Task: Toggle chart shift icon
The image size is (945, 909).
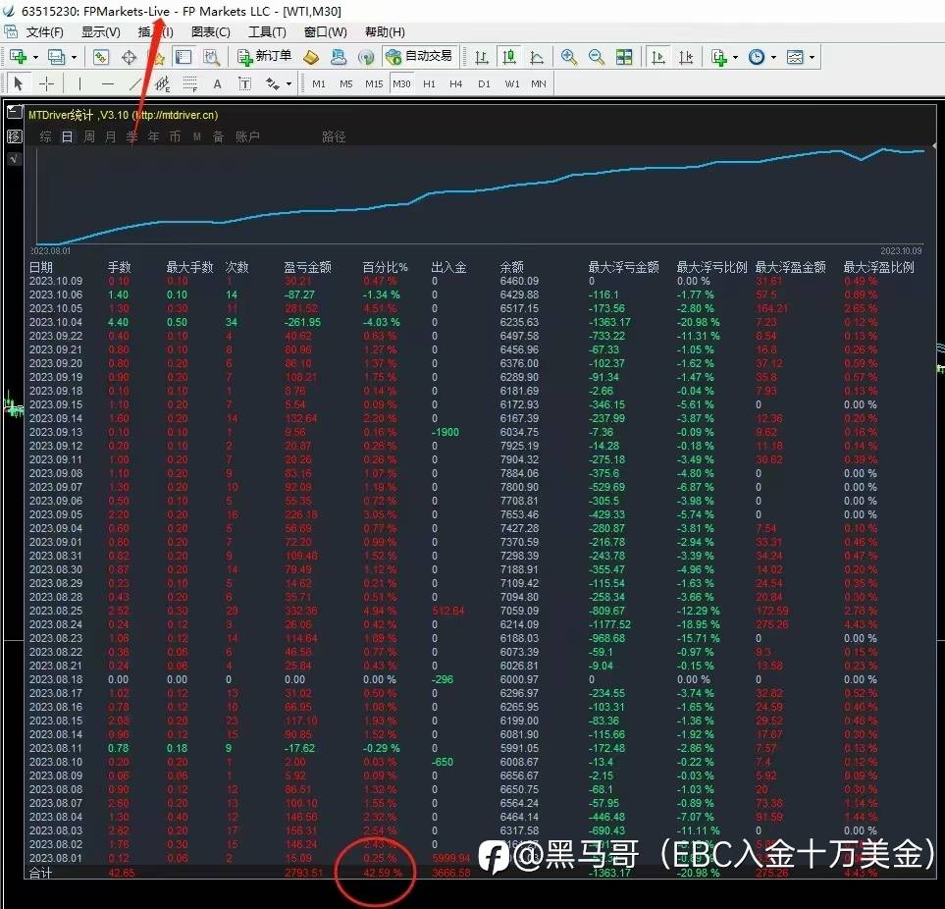Action: pyautogui.click(x=686, y=57)
